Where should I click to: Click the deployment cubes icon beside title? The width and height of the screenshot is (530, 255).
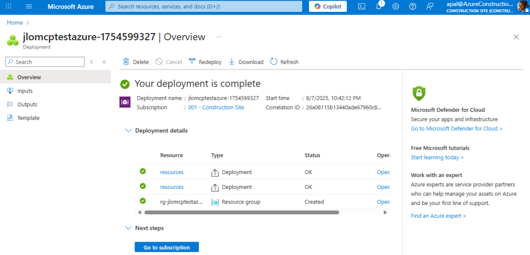point(12,40)
